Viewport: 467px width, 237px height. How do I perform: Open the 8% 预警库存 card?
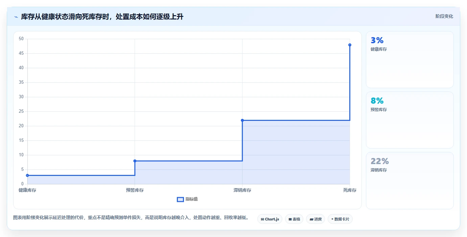tap(410, 120)
